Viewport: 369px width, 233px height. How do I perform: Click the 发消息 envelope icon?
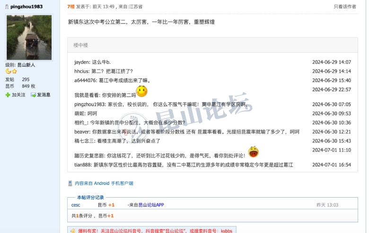coord(33,95)
